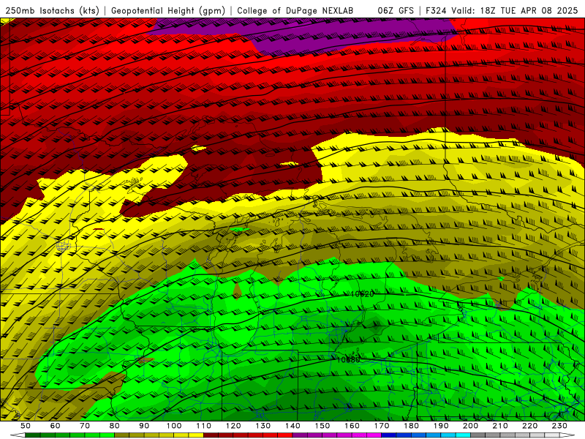
Task: Click the colorbar label 60
Action: point(55,426)
